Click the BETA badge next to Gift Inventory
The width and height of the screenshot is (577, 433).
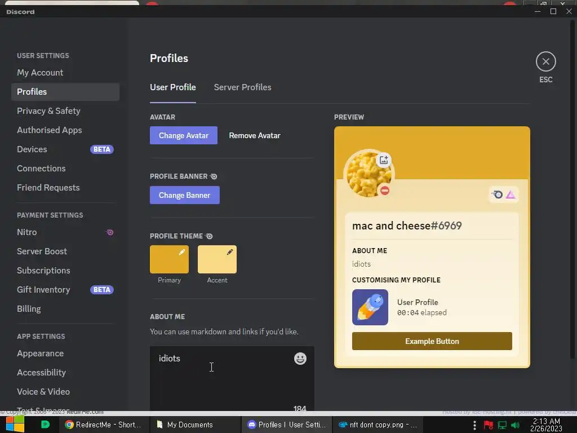tap(102, 290)
